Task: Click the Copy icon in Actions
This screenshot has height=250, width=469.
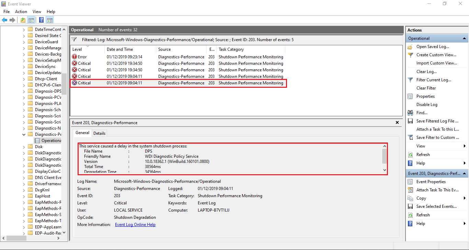Action: tap(410, 198)
